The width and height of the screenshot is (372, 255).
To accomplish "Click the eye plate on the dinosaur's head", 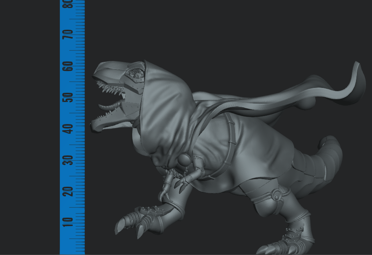I will (x=135, y=73).
